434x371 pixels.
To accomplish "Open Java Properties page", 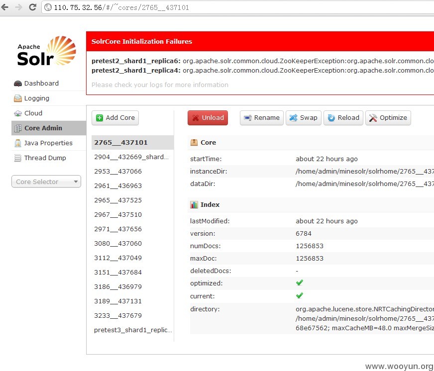I will coord(49,143).
